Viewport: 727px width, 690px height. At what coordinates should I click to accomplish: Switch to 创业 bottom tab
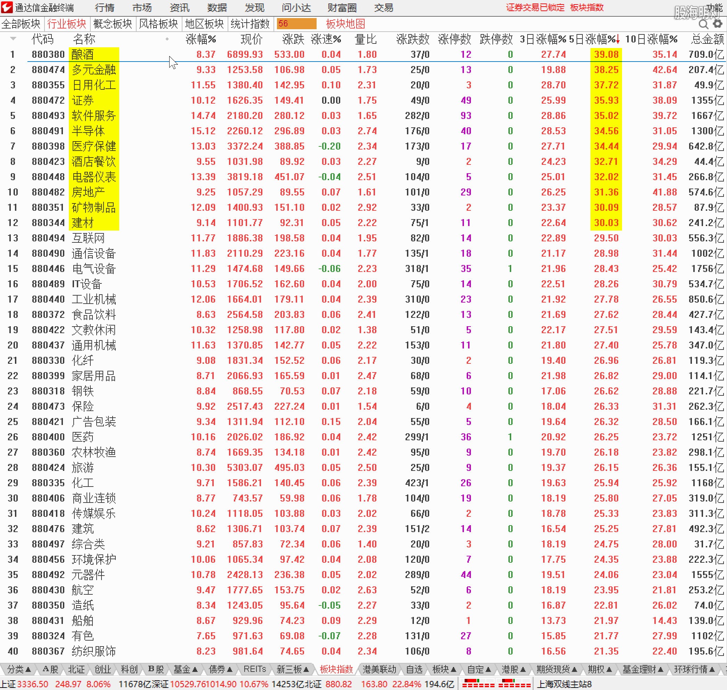click(103, 669)
